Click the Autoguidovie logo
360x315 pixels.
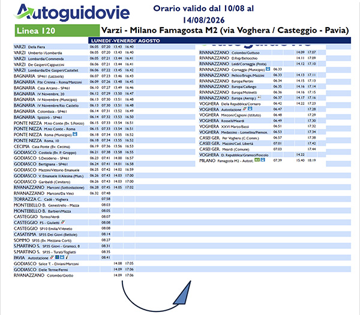(x=73, y=12)
